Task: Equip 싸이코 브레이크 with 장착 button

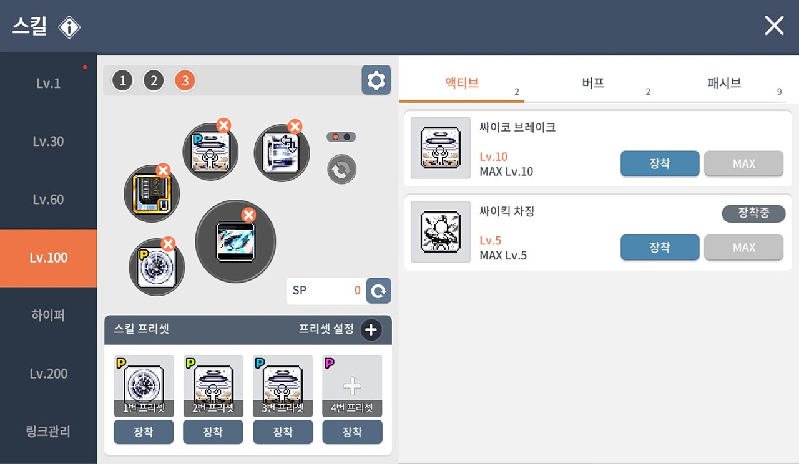Action: point(660,163)
